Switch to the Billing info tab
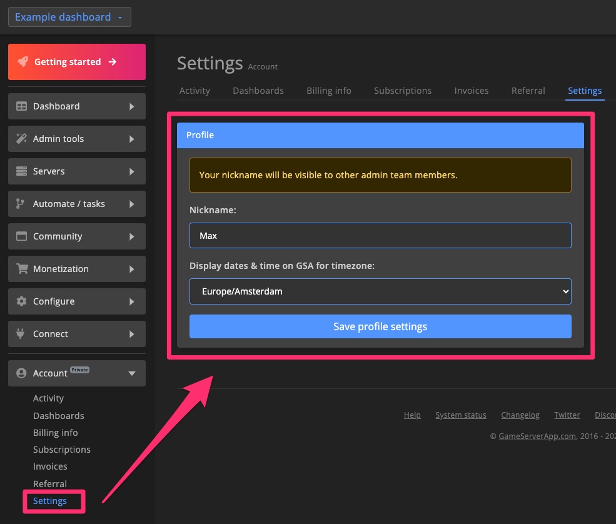 point(328,91)
